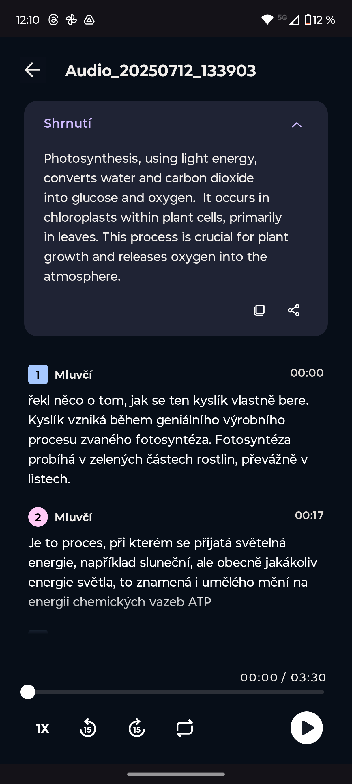Tap the speaker 2 badge

pos(38,517)
